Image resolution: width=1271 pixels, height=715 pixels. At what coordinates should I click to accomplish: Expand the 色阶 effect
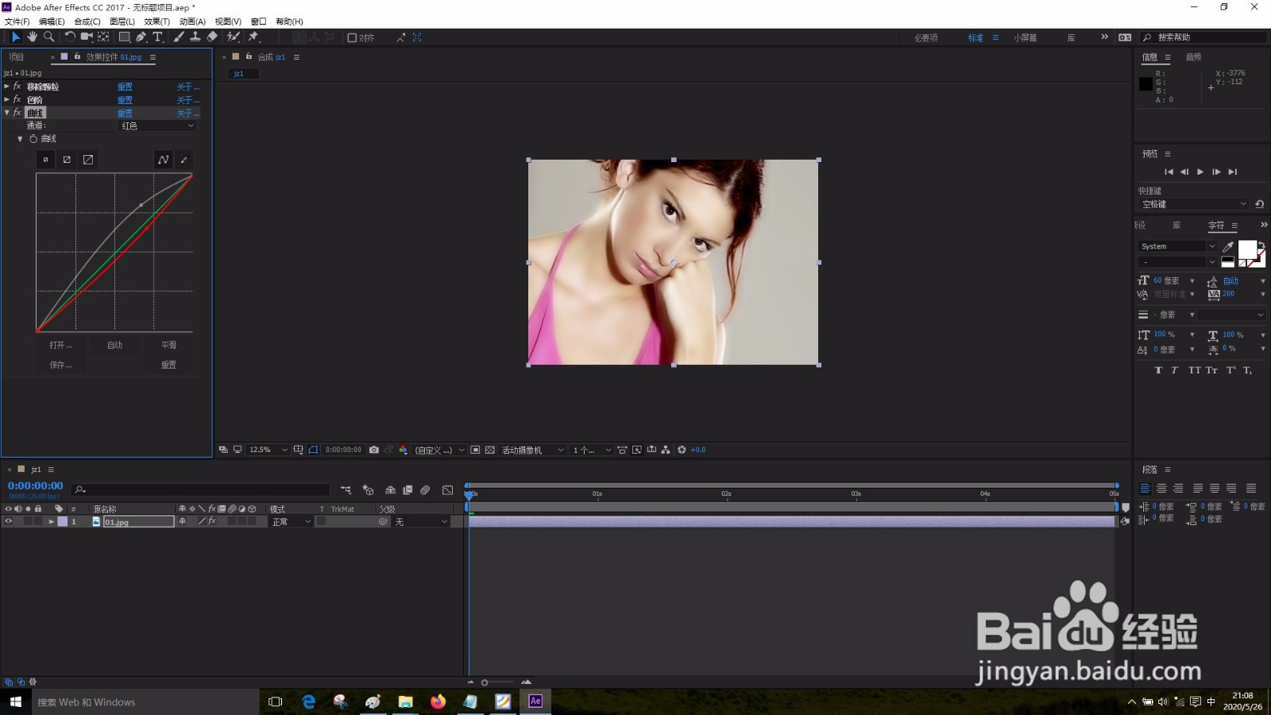click(x=7, y=99)
